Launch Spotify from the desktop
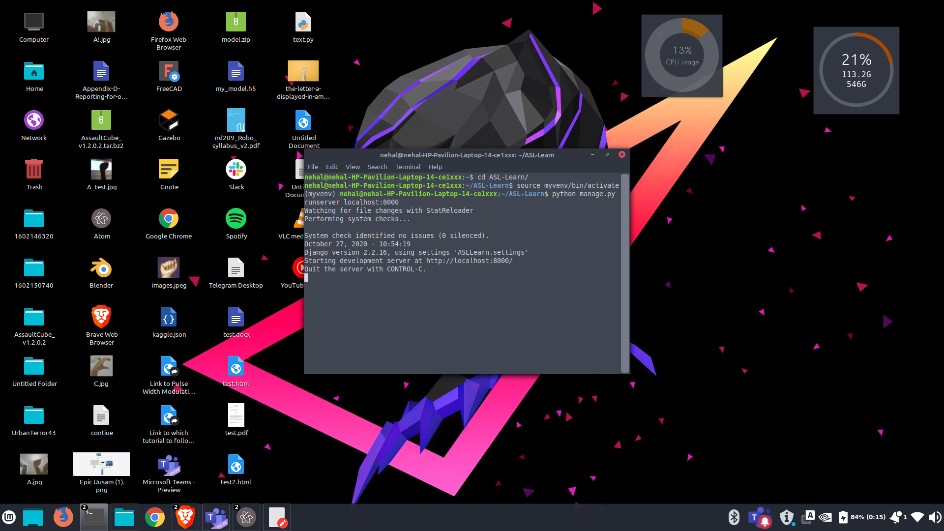Screen dimensions: 944x531 tap(236, 219)
